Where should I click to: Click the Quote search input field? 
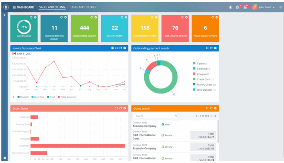point(156,116)
